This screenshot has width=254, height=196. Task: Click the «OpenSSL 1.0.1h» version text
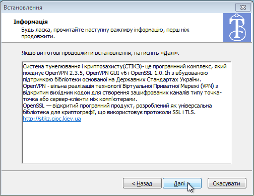(151, 73)
